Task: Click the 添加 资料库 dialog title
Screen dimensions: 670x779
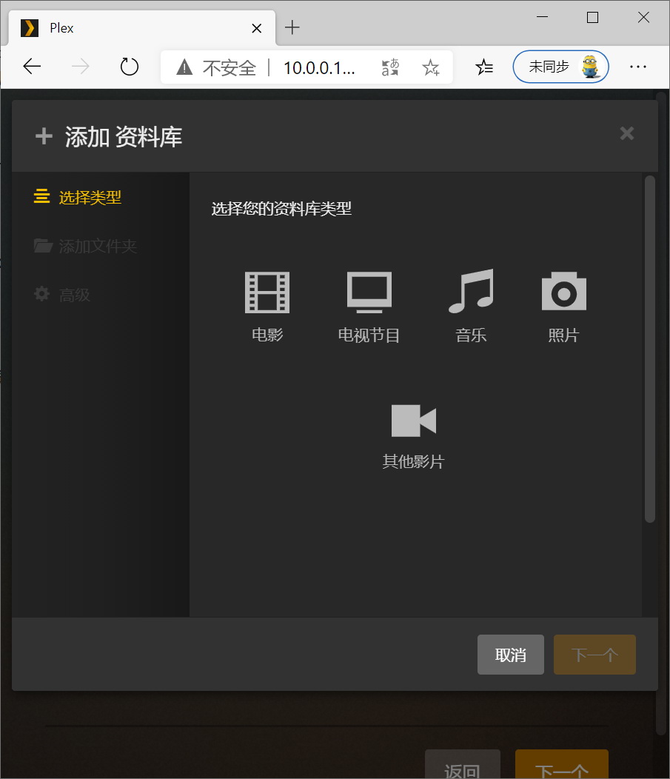Action: pyautogui.click(x=124, y=137)
